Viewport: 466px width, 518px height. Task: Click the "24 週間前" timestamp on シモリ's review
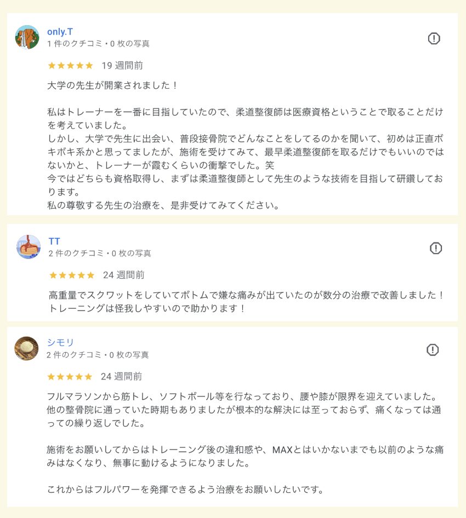(x=121, y=377)
